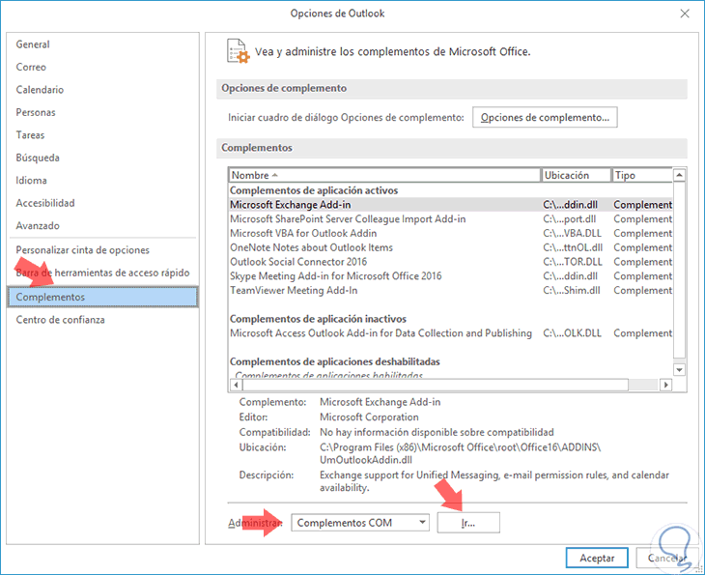Select Outlook Social Connector 2016 row
705x575 pixels.
[x=450, y=262]
